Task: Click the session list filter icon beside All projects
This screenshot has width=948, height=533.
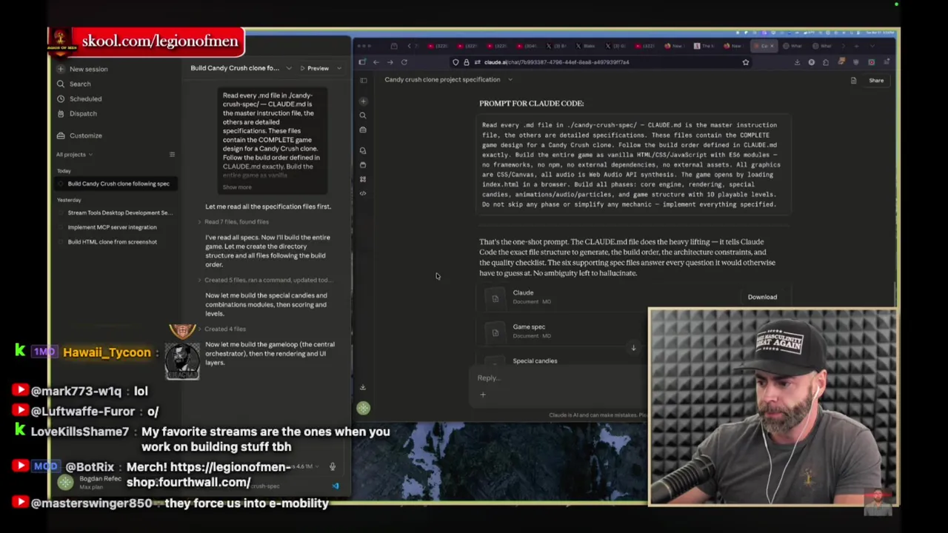Action: coord(172,155)
